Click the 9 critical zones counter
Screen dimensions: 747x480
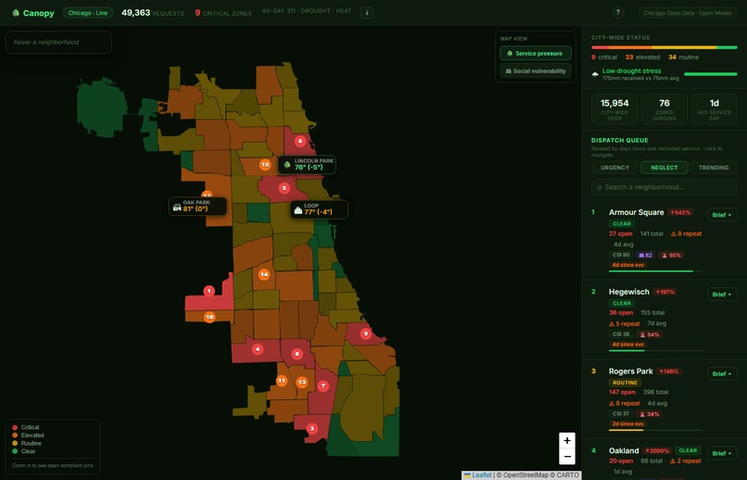pyautogui.click(x=223, y=13)
